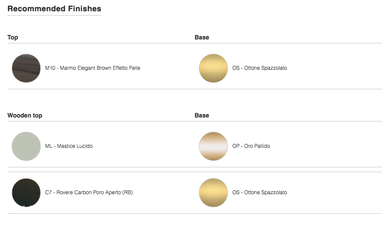Viewport: 390px width, 225px height.
Task: Click the underline beneath Recommended Finishes title
Action: point(54,16)
